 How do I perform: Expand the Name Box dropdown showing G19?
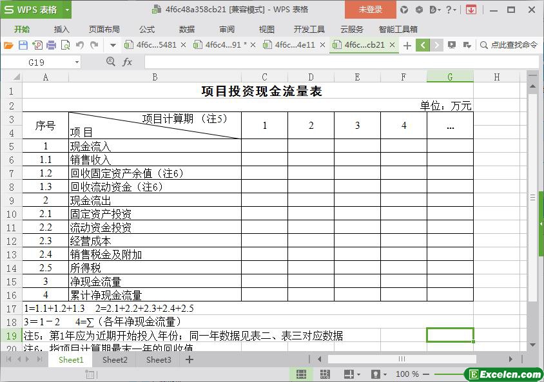[x=77, y=62]
